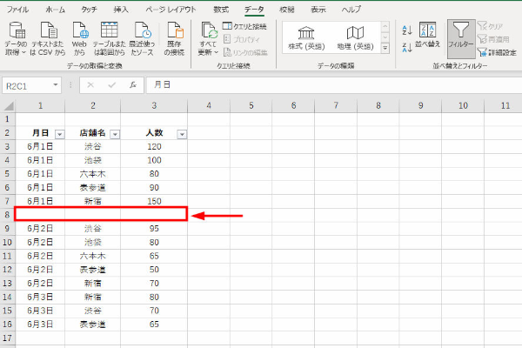Switch to the 挿入 ribbon tab

(x=121, y=9)
